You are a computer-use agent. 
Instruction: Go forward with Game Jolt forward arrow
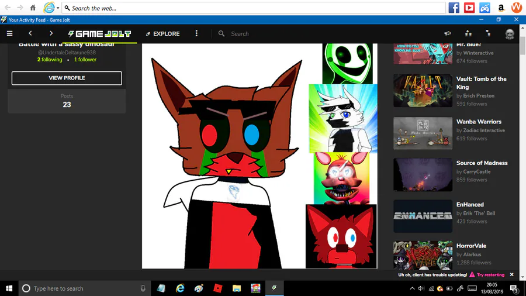[51, 33]
